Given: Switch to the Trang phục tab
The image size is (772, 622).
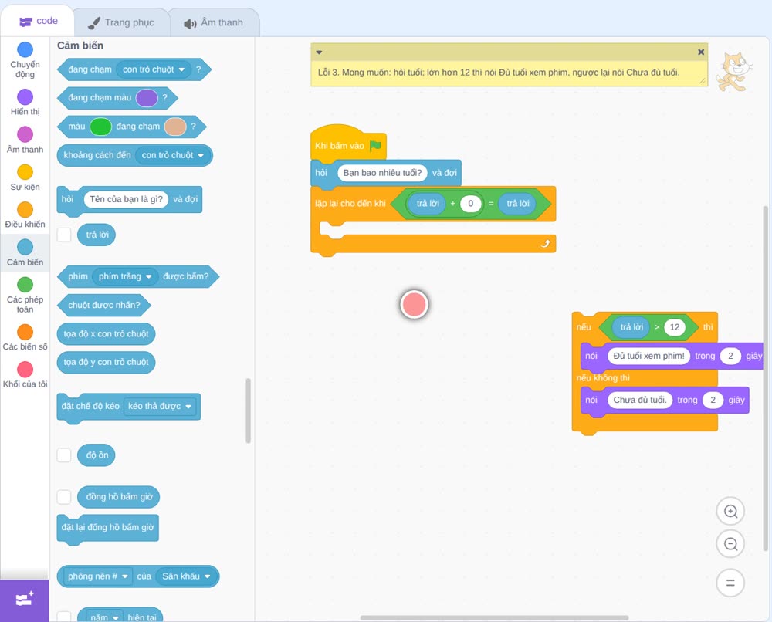Looking at the screenshot, I should pos(121,22).
